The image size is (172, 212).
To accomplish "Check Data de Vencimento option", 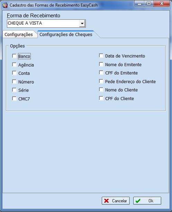I will [x=101, y=55].
